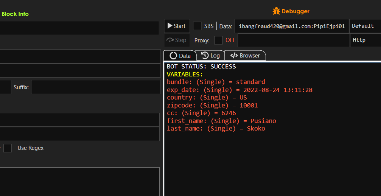Switch to the Browser tab
This screenshot has height=196, width=381.
coord(245,56)
